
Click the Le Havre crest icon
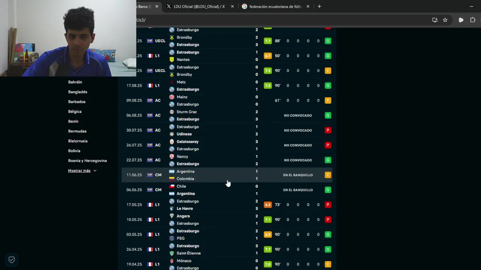[x=172, y=208]
